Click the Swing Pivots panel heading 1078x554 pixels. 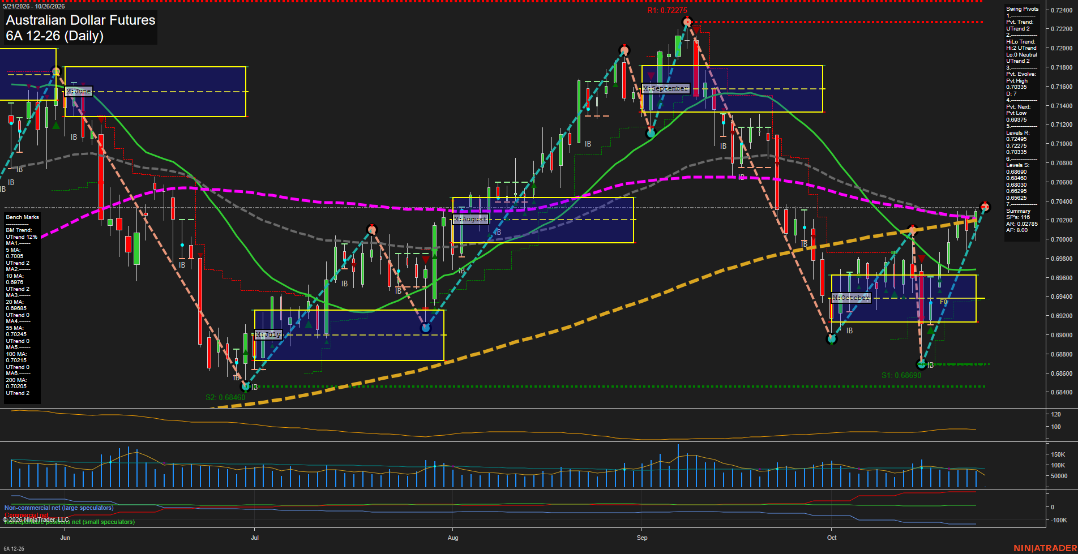pyautogui.click(x=1023, y=9)
